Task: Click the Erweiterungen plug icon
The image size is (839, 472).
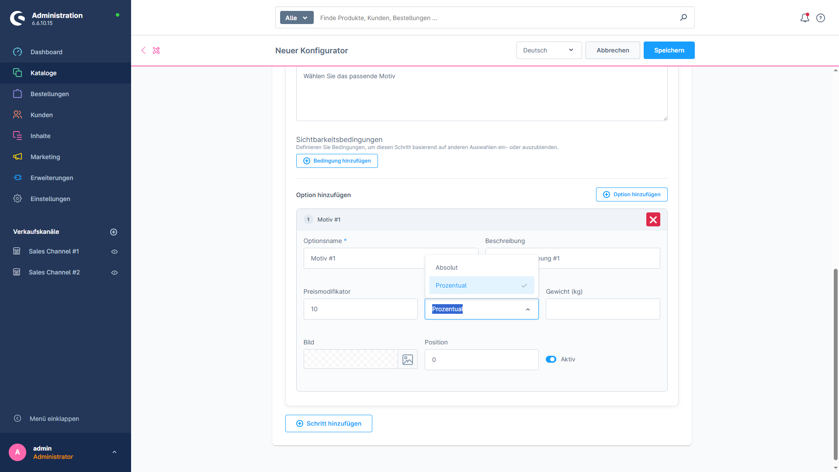Action: [17, 178]
